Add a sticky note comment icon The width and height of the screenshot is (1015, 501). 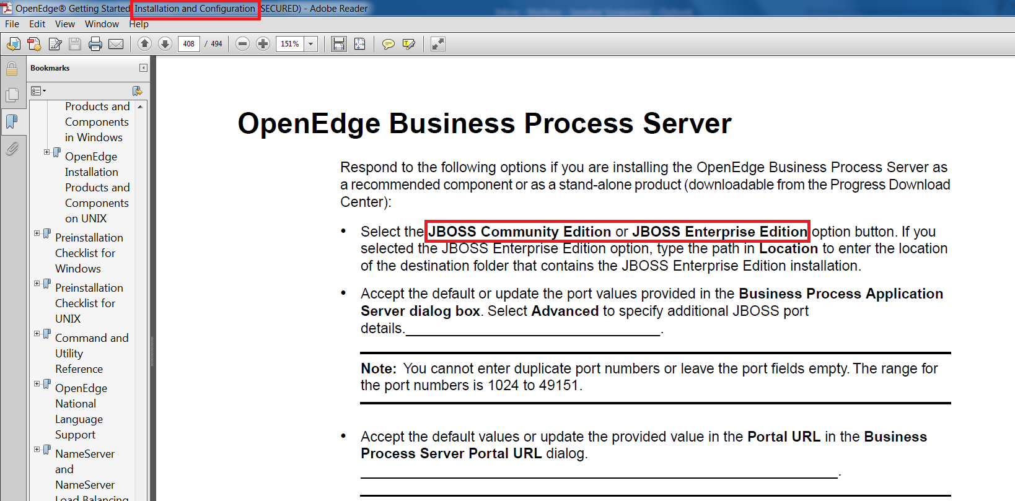[x=388, y=44]
